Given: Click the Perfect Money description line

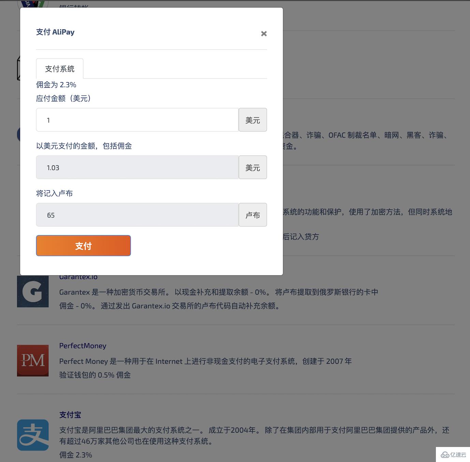Looking at the screenshot, I should click(x=205, y=361).
